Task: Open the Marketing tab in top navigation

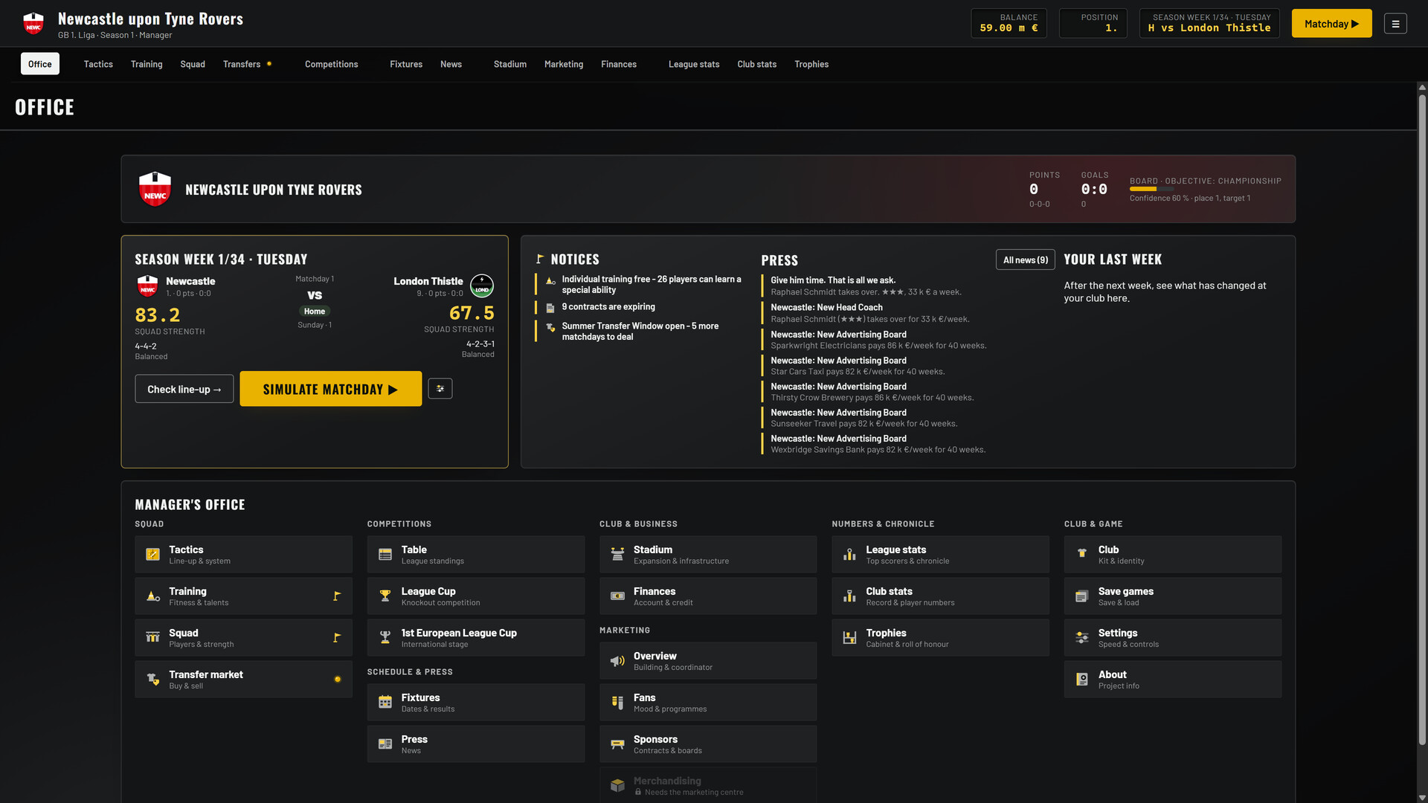Action: (564, 64)
